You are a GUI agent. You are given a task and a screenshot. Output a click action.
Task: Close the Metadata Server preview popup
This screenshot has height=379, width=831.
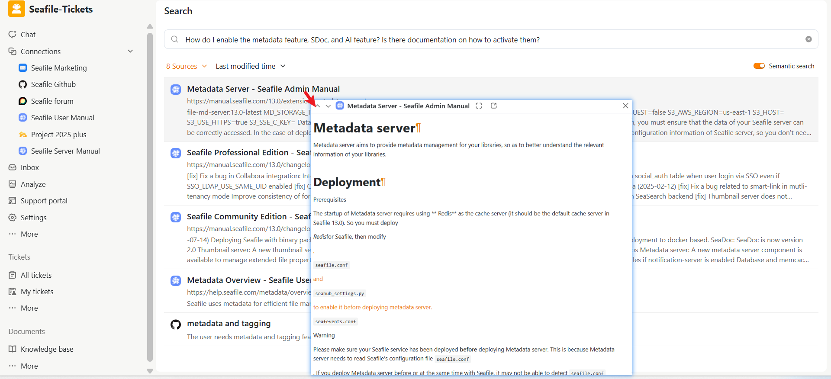[x=625, y=106]
